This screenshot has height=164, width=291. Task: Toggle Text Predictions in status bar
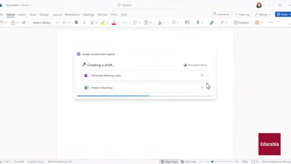60,162
